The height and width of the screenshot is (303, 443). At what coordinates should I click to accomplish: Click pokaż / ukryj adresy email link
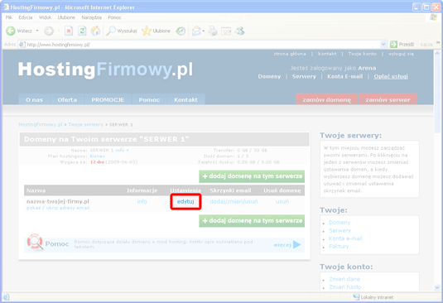(58, 208)
